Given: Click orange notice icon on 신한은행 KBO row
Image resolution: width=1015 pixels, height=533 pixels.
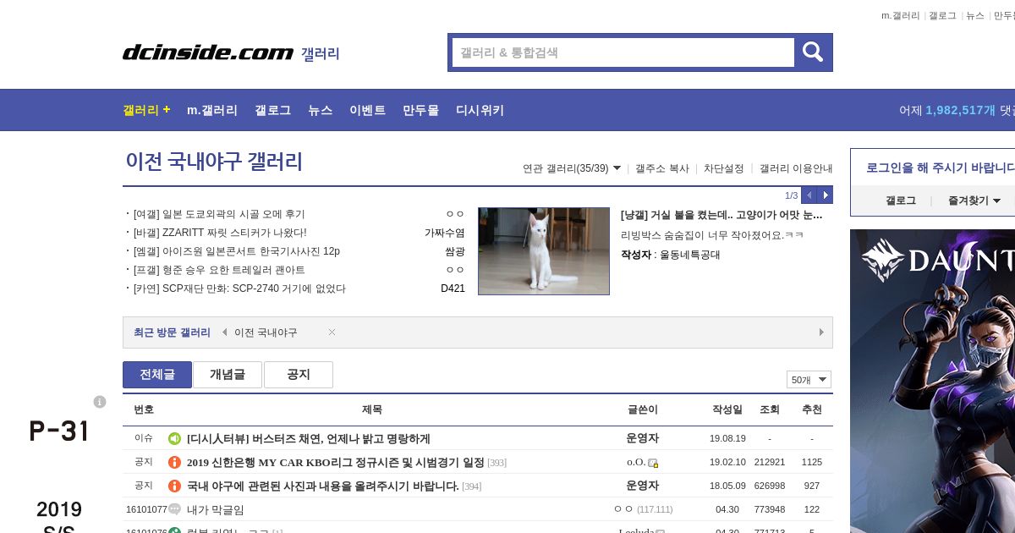Looking at the screenshot, I should (x=174, y=462).
